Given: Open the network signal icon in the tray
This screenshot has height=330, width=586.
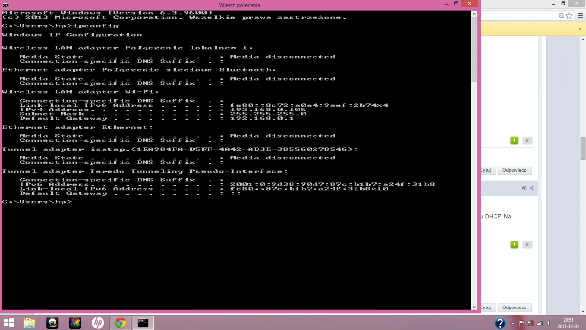Looking at the screenshot, I should [x=539, y=323].
